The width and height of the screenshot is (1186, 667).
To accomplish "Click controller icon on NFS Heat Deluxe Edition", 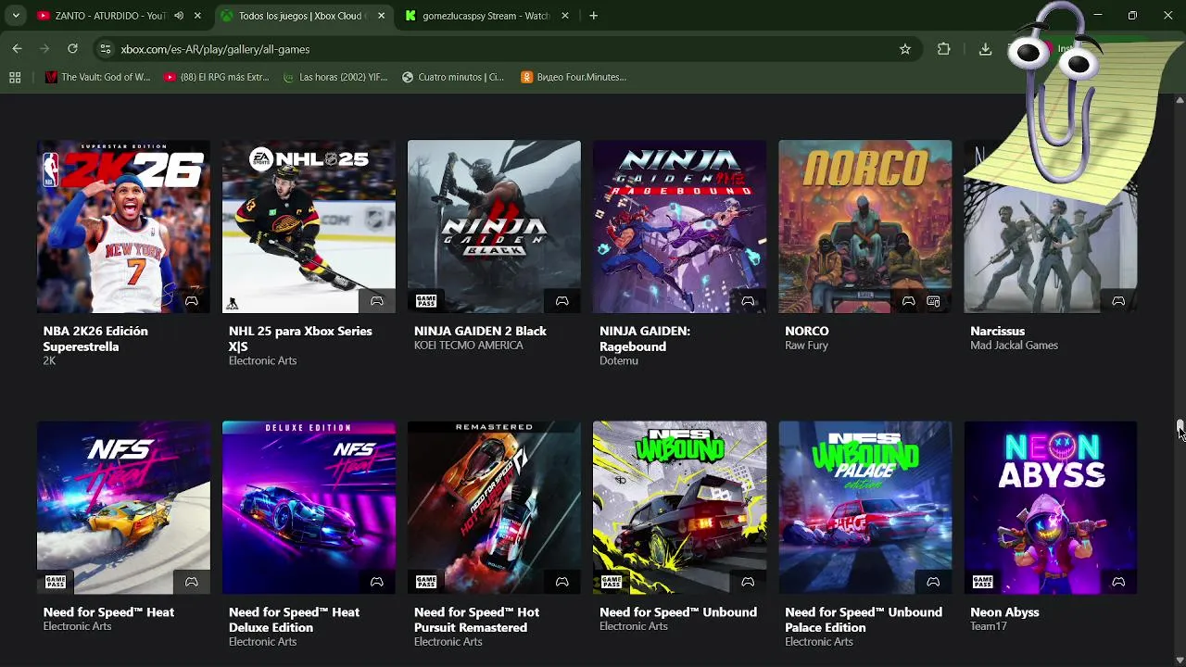I will pyautogui.click(x=377, y=582).
